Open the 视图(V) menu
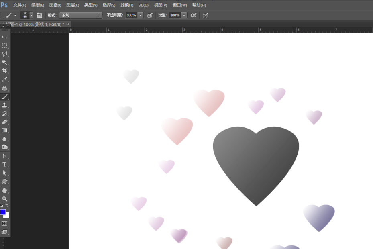Viewport: 373px width, 249px height. (x=160, y=5)
